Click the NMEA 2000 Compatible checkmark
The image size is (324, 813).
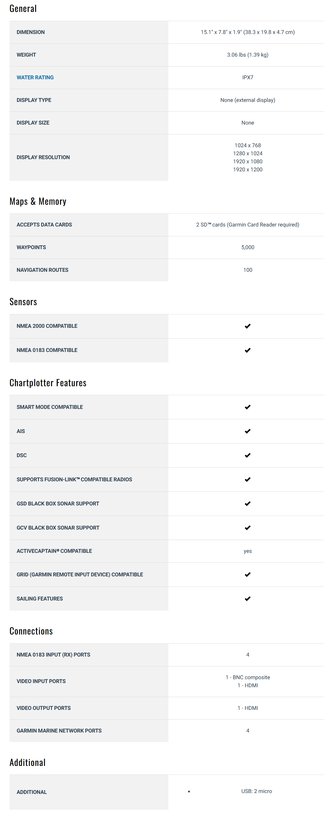pyautogui.click(x=248, y=326)
